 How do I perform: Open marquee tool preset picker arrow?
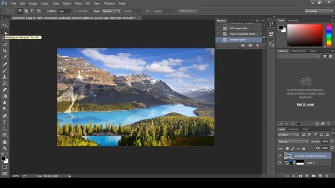click(x=13, y=11)
